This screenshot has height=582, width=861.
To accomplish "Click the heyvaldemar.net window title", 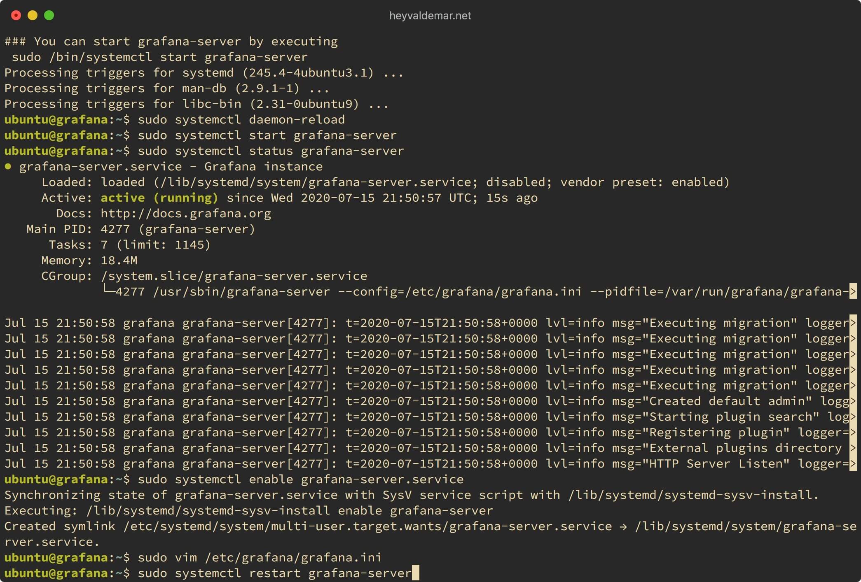I will pos(430,16).
